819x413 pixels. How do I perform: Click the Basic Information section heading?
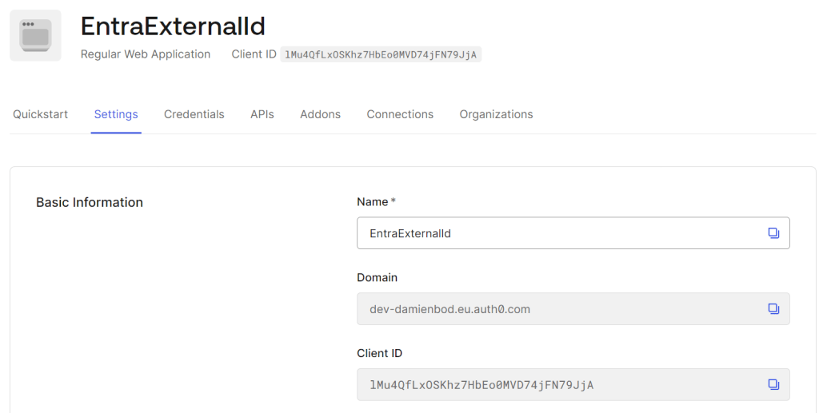point(90,202)
